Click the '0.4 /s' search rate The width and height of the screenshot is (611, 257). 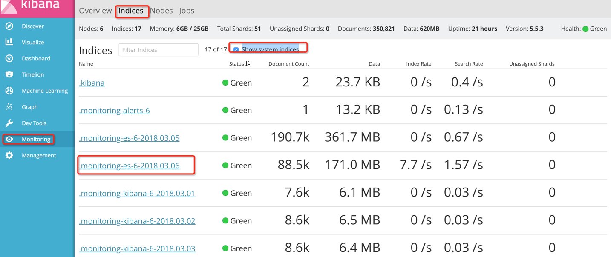[467, 82]
